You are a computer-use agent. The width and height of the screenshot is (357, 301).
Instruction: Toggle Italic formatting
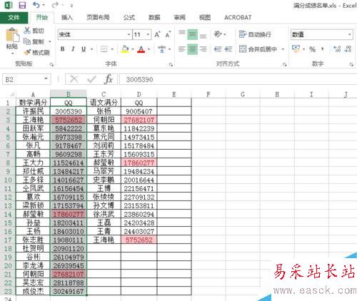[73, 49]
